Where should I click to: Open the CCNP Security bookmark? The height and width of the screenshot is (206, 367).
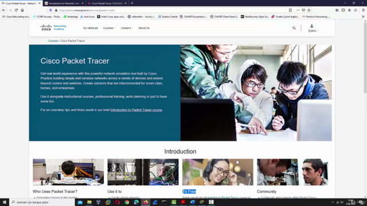(47, 17)
